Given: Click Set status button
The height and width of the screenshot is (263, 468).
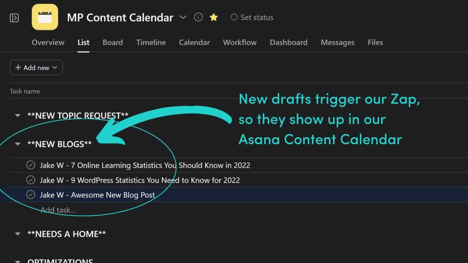Looking at the screenshot, I should click(252, 17).
